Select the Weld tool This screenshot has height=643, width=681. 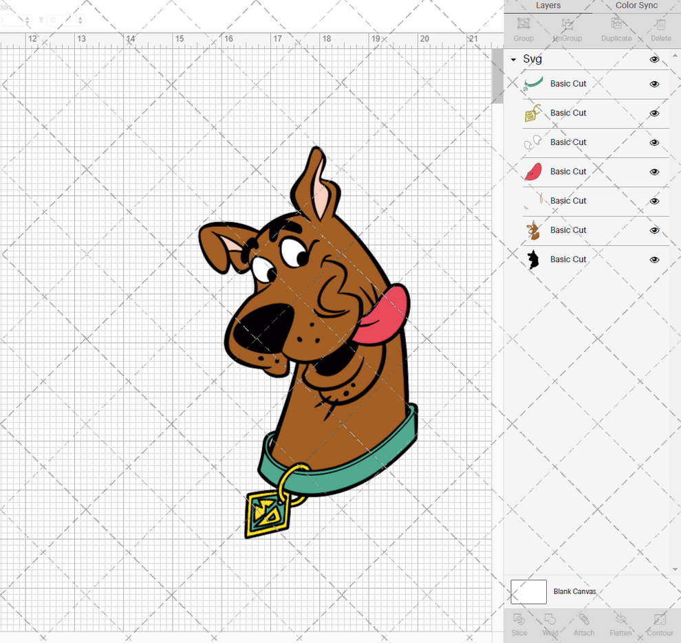[x=550, y=624]
